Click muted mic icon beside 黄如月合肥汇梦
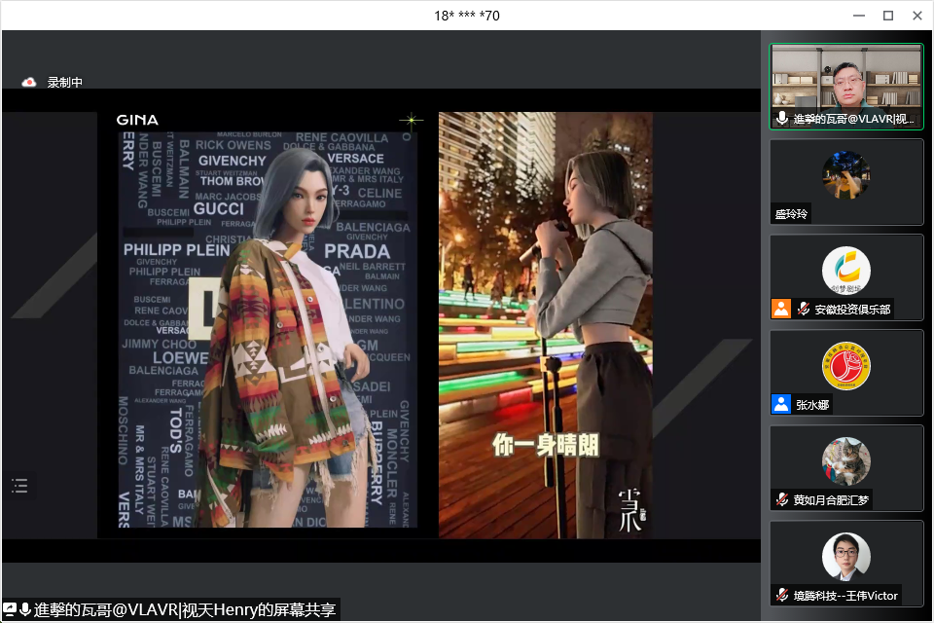Viewport: 934px width, 623px height. tap(782, 499)
